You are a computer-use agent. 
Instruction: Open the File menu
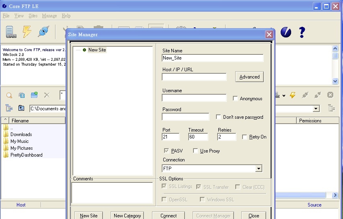point(6,16)
